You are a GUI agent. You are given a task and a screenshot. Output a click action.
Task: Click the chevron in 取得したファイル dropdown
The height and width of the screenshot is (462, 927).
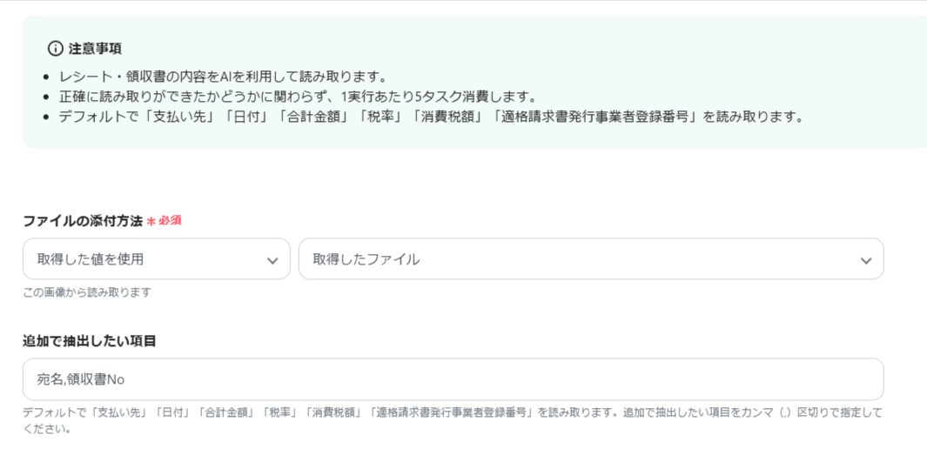click(865, 260)
